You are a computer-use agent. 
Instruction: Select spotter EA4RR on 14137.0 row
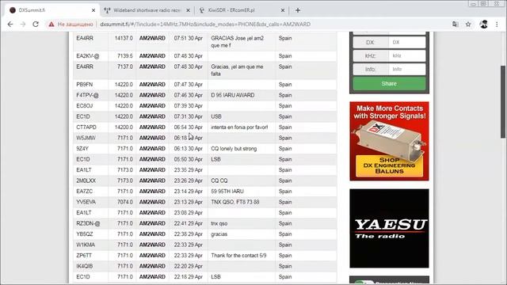click(85, 38)
